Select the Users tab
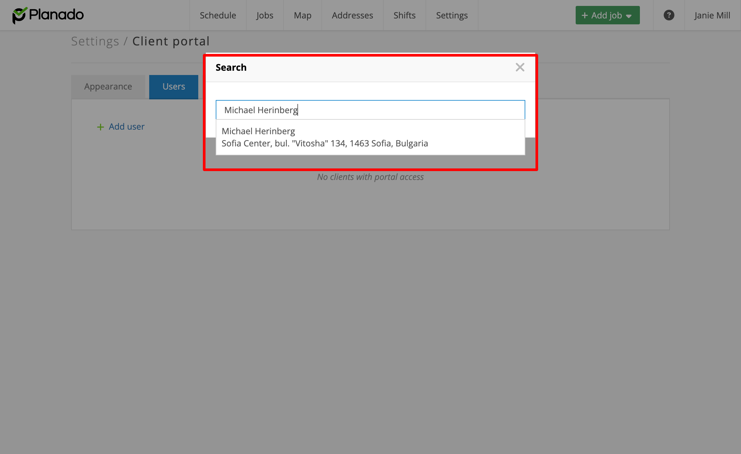Screen dimensions: 741x454 174,87
